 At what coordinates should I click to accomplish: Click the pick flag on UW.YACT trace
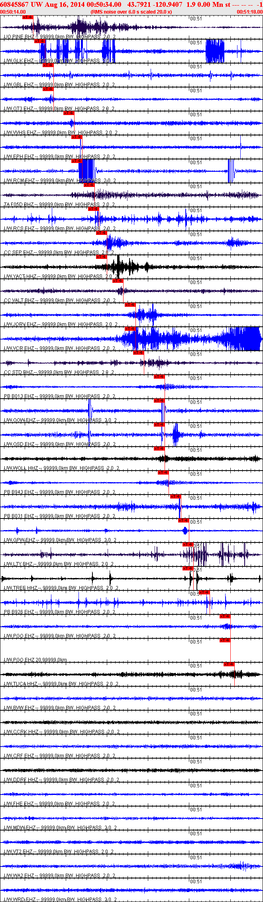point(102,257)
